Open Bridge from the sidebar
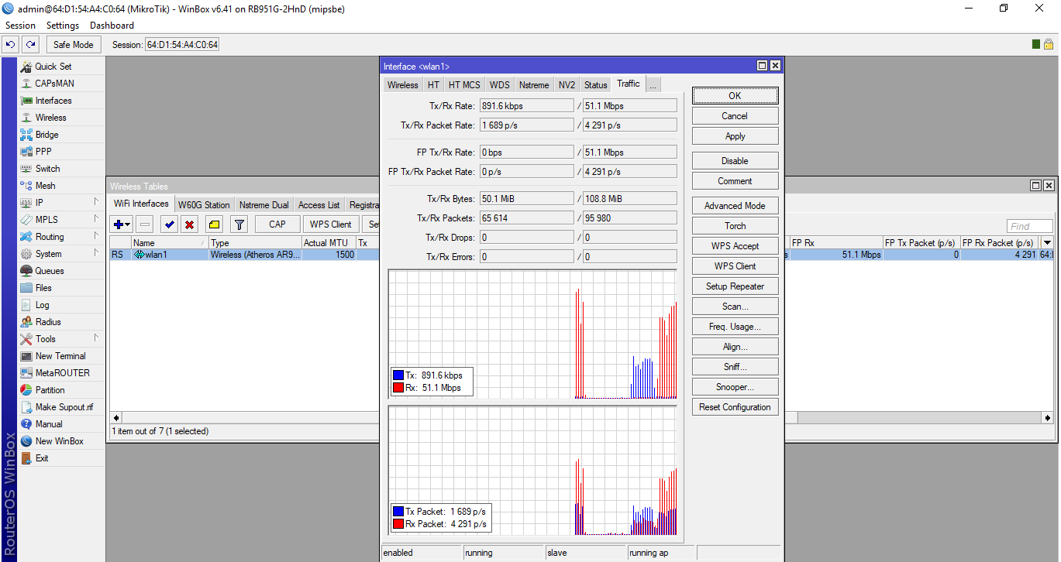1061x562 pixels. tap(47, 135)
